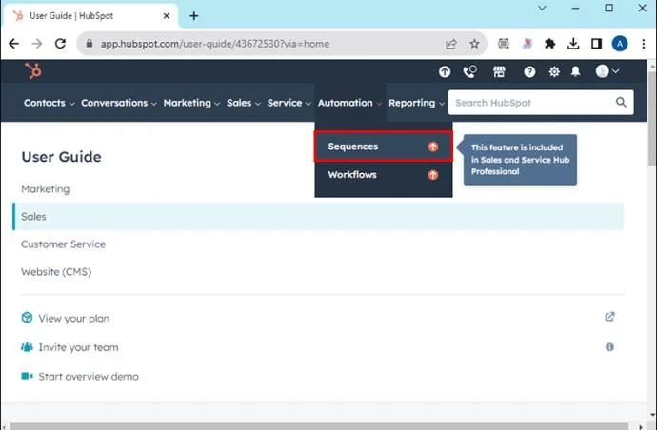Open the Settings gear icon
Viewport: 657px width, 430px height.
pyautogui.click(x=554, y=71)
